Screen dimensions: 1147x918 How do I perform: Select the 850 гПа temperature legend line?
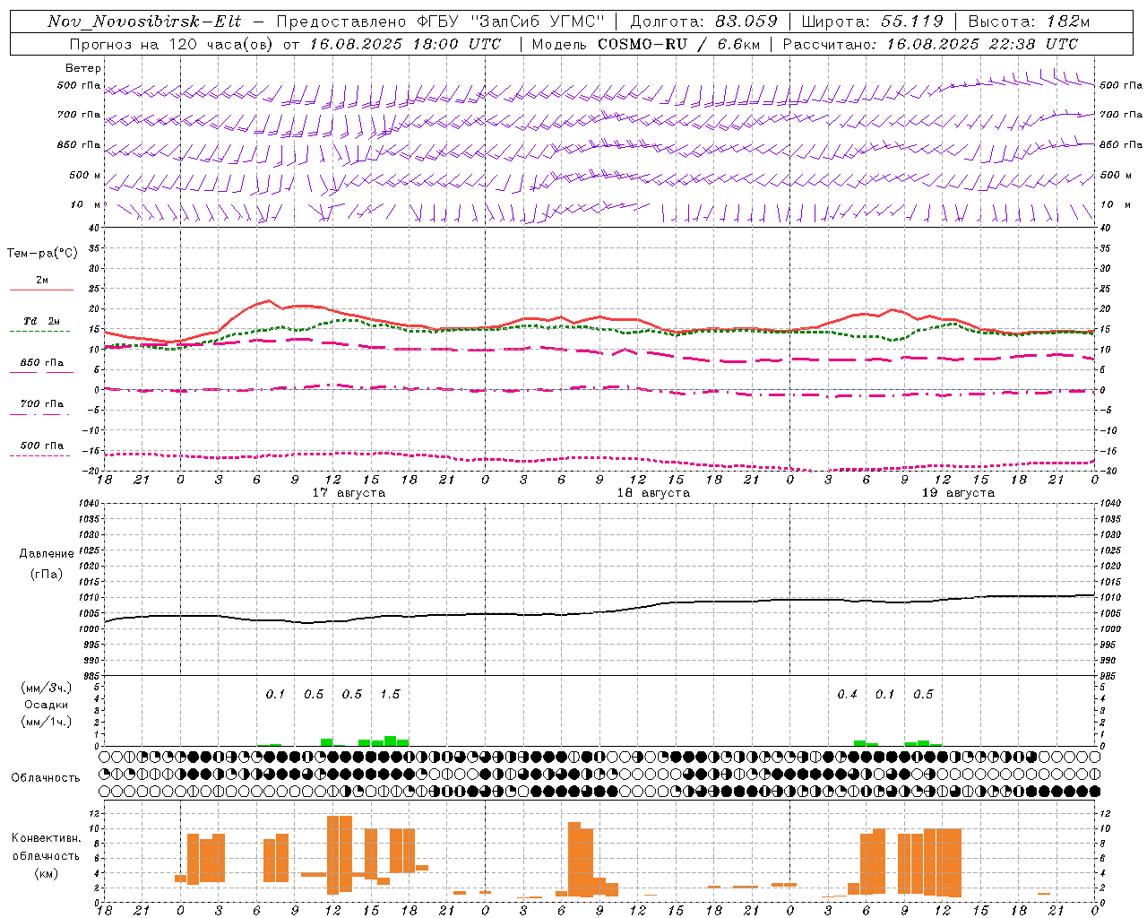pos(40,372)
